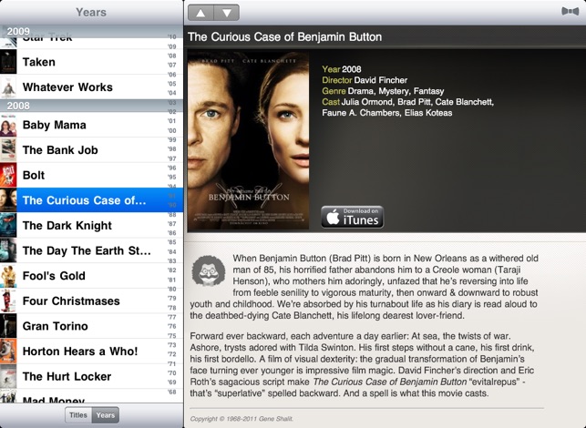The image size is (586, 428).
Task: Tap the Whatever Works poster thumbnail
Action: 8,87
